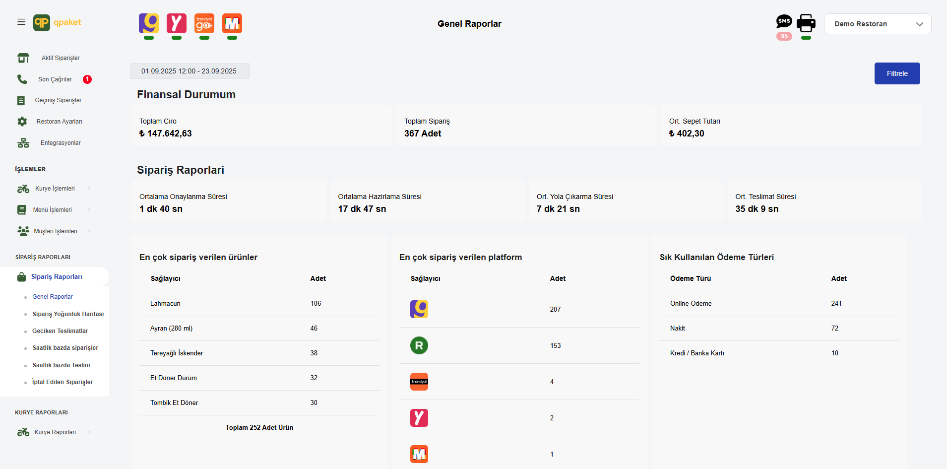This screenshot has height=469, width=947.
Task: Click the hamburger menu icon
Action: tap(21, 22)
